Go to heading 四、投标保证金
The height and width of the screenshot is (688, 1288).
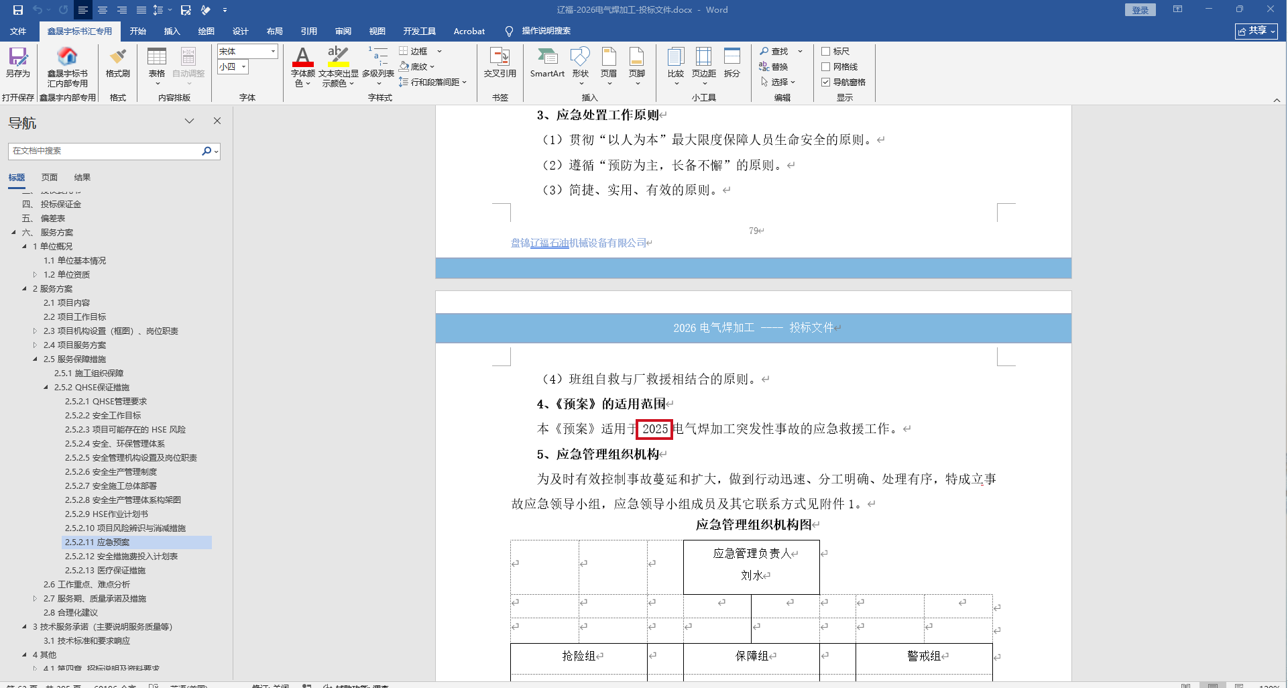click(x=51, y=205)
